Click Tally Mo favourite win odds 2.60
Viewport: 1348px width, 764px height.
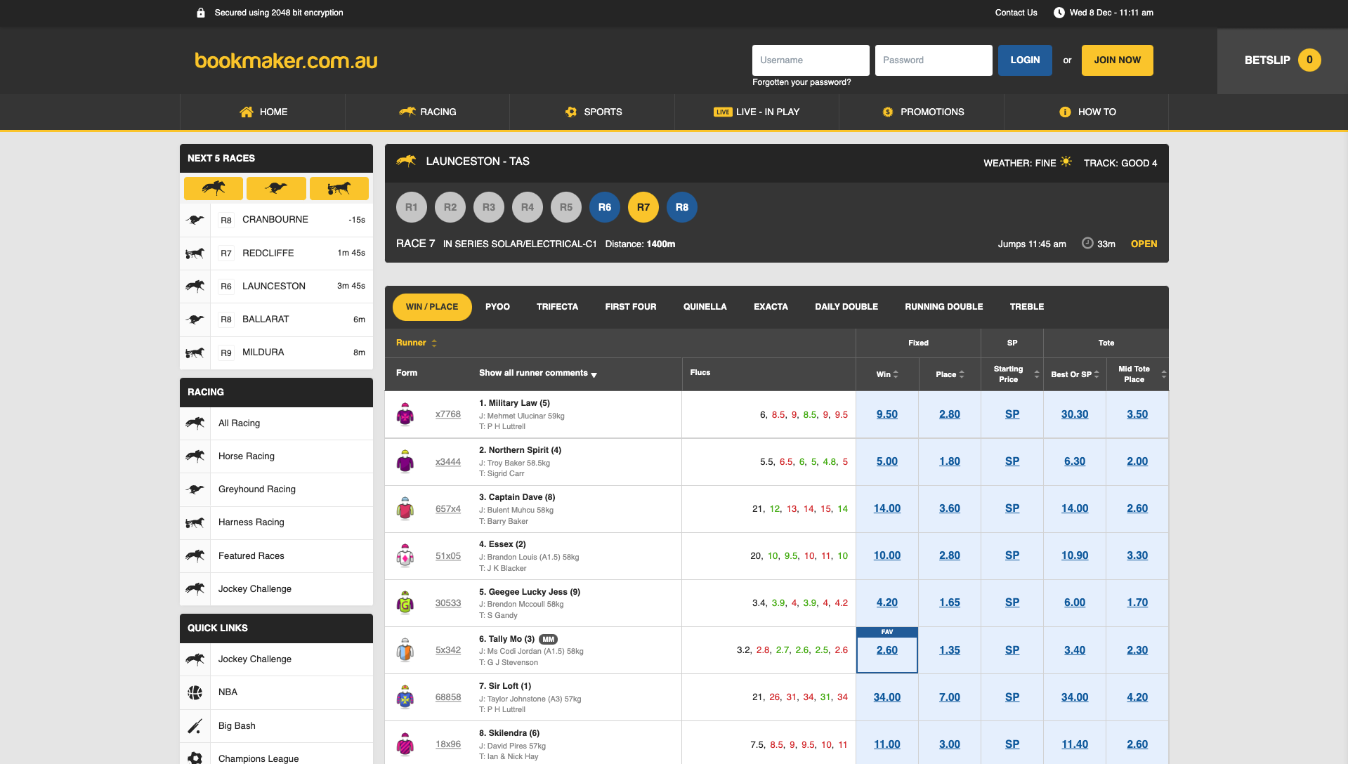pos(886,650)
